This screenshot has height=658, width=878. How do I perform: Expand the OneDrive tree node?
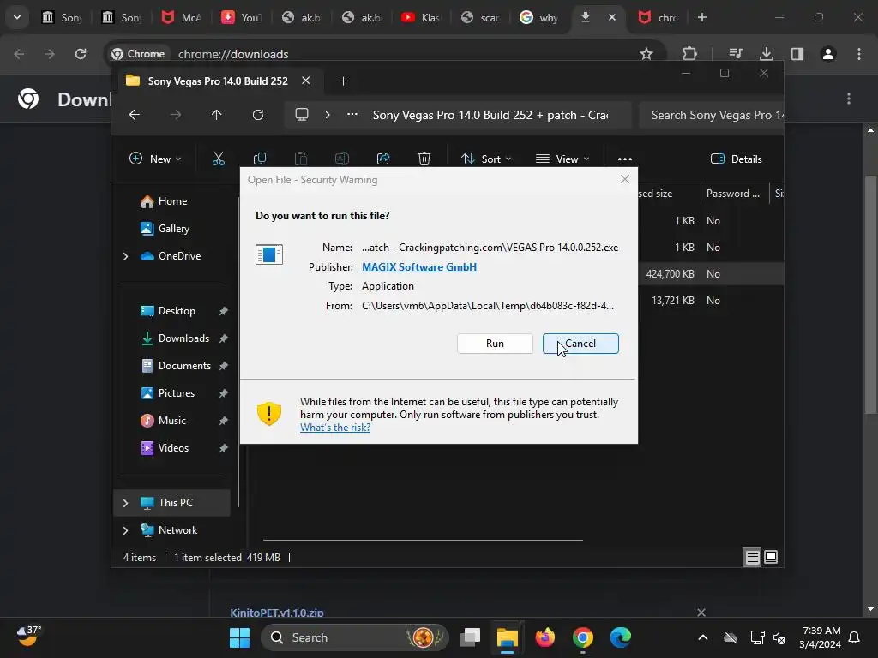coord(125,256)
